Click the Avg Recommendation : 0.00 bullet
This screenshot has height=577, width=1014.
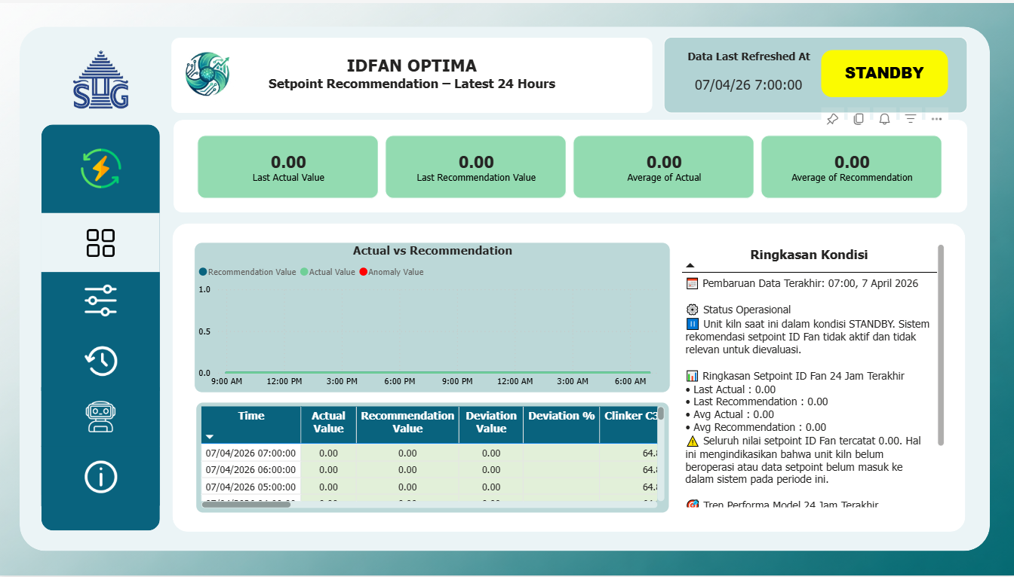click(x=756, y=427)
